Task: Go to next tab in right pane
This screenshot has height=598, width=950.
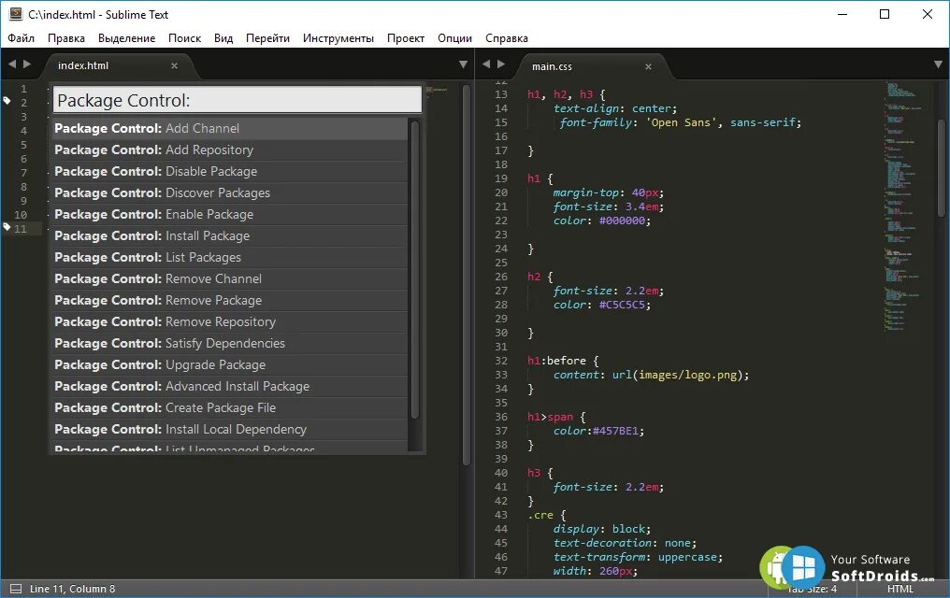Action: point(501,64)
